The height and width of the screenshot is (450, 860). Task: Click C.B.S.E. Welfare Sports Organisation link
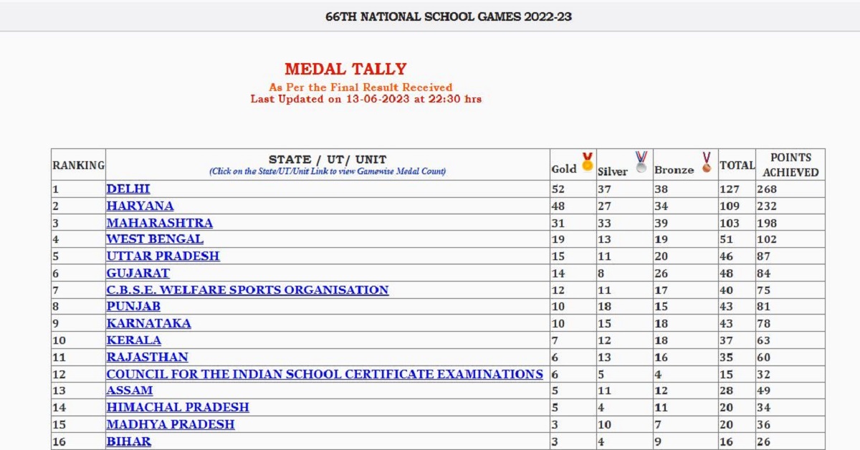point(247,290)
